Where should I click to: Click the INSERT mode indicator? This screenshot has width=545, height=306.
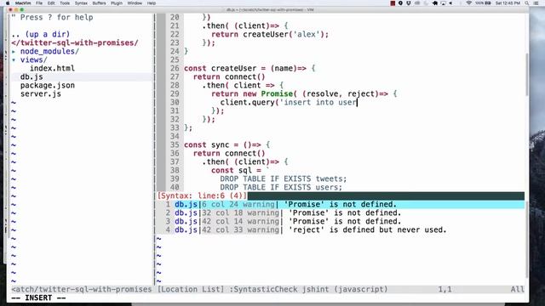[x=38, y=298]
